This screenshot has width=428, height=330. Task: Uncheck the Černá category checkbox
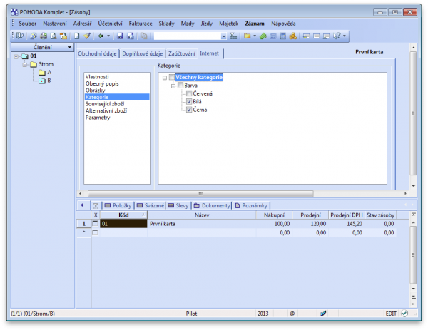point(189,110)
